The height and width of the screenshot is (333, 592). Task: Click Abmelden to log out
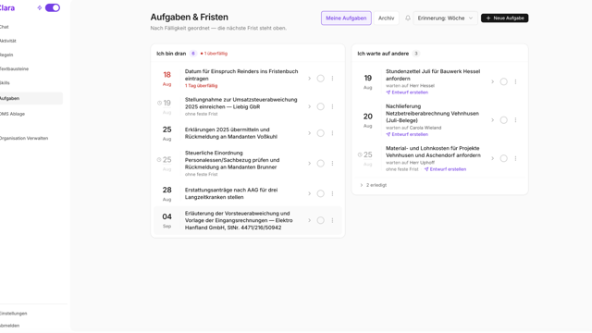[x=10, y=326]
